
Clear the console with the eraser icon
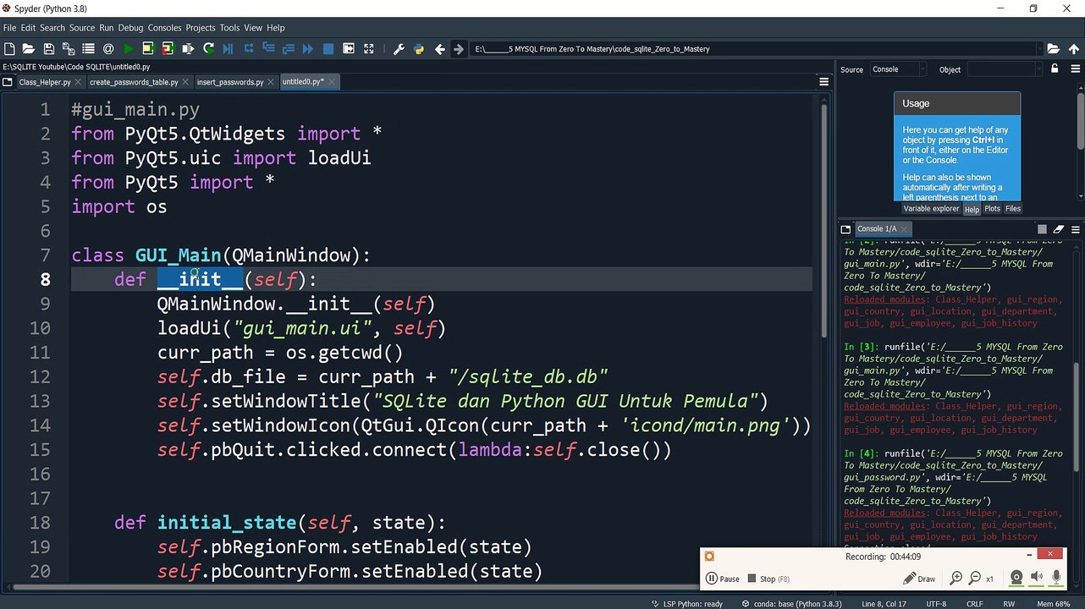[x=1058, y=229]
